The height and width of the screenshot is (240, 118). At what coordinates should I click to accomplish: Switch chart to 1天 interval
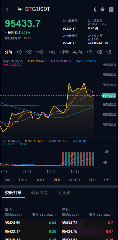click(89, 52)
